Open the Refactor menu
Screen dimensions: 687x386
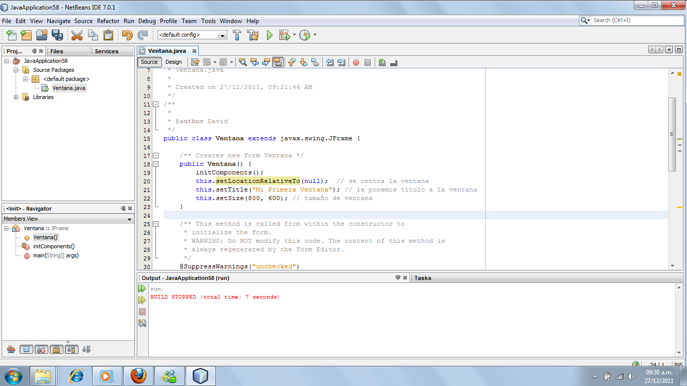pyautogui.click(x=108, y=21)
